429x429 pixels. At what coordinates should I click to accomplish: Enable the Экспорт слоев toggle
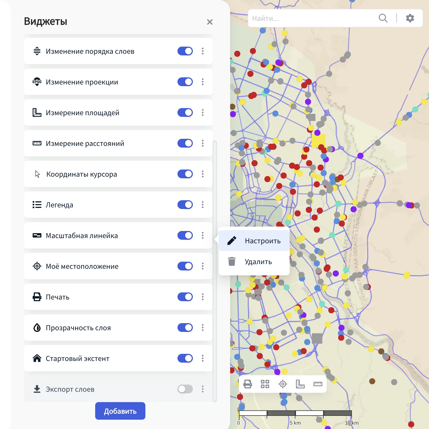[x=185, y=389]
